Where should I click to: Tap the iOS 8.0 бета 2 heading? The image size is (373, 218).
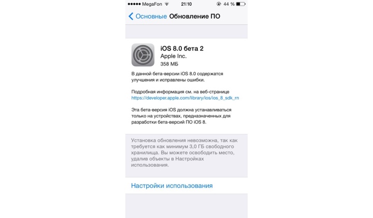pos(182,48)
